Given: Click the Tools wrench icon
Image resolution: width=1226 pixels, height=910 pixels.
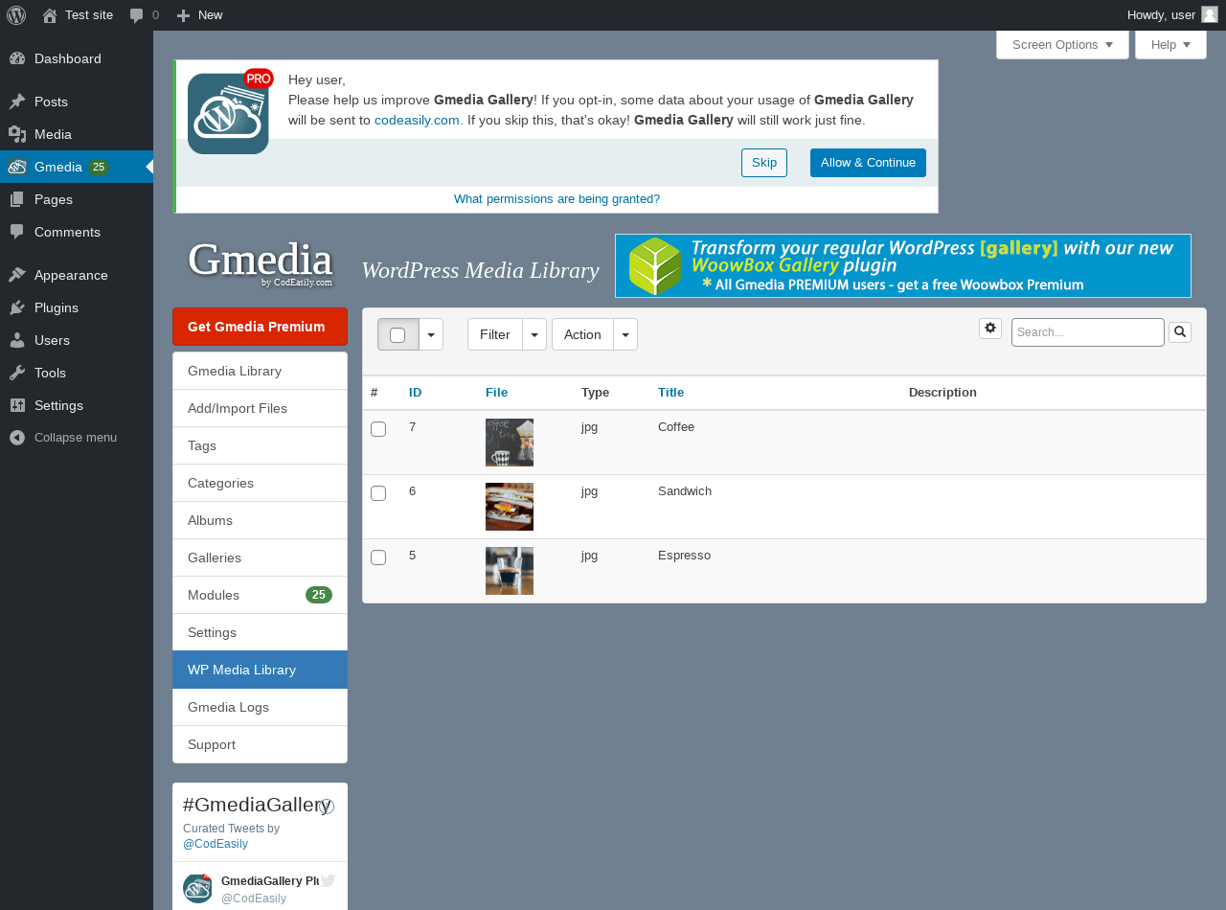Looking at the screenshot, I should tap(17, 373).
